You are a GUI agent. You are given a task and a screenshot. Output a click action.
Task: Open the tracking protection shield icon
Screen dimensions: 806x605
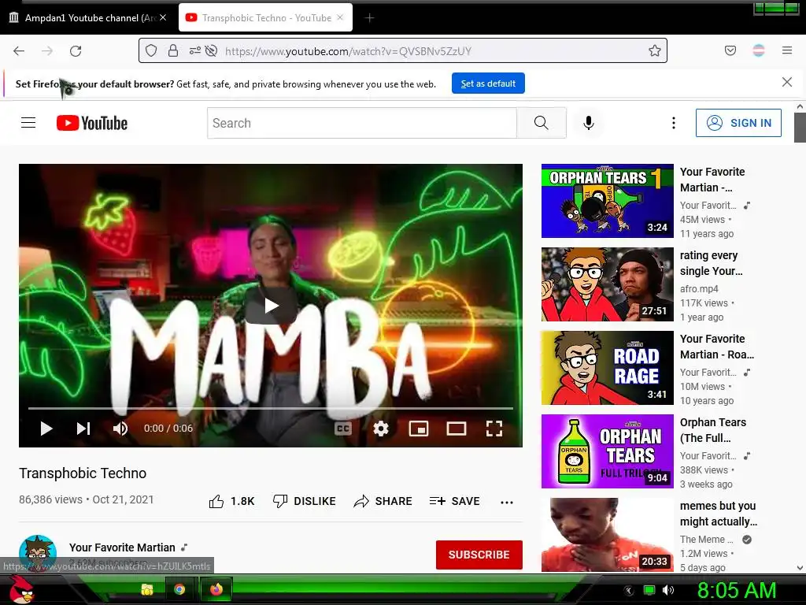[x=151, y=50]
